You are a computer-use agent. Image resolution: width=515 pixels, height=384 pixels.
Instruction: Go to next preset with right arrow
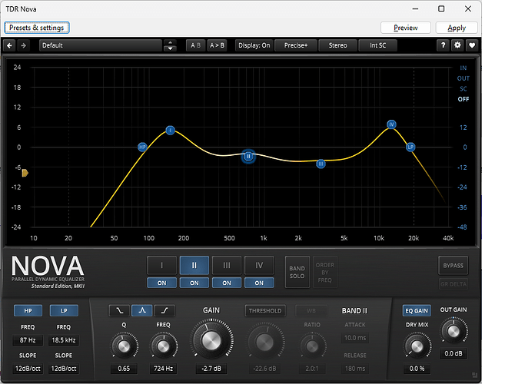pyautogui.click(x=23, y=45)
